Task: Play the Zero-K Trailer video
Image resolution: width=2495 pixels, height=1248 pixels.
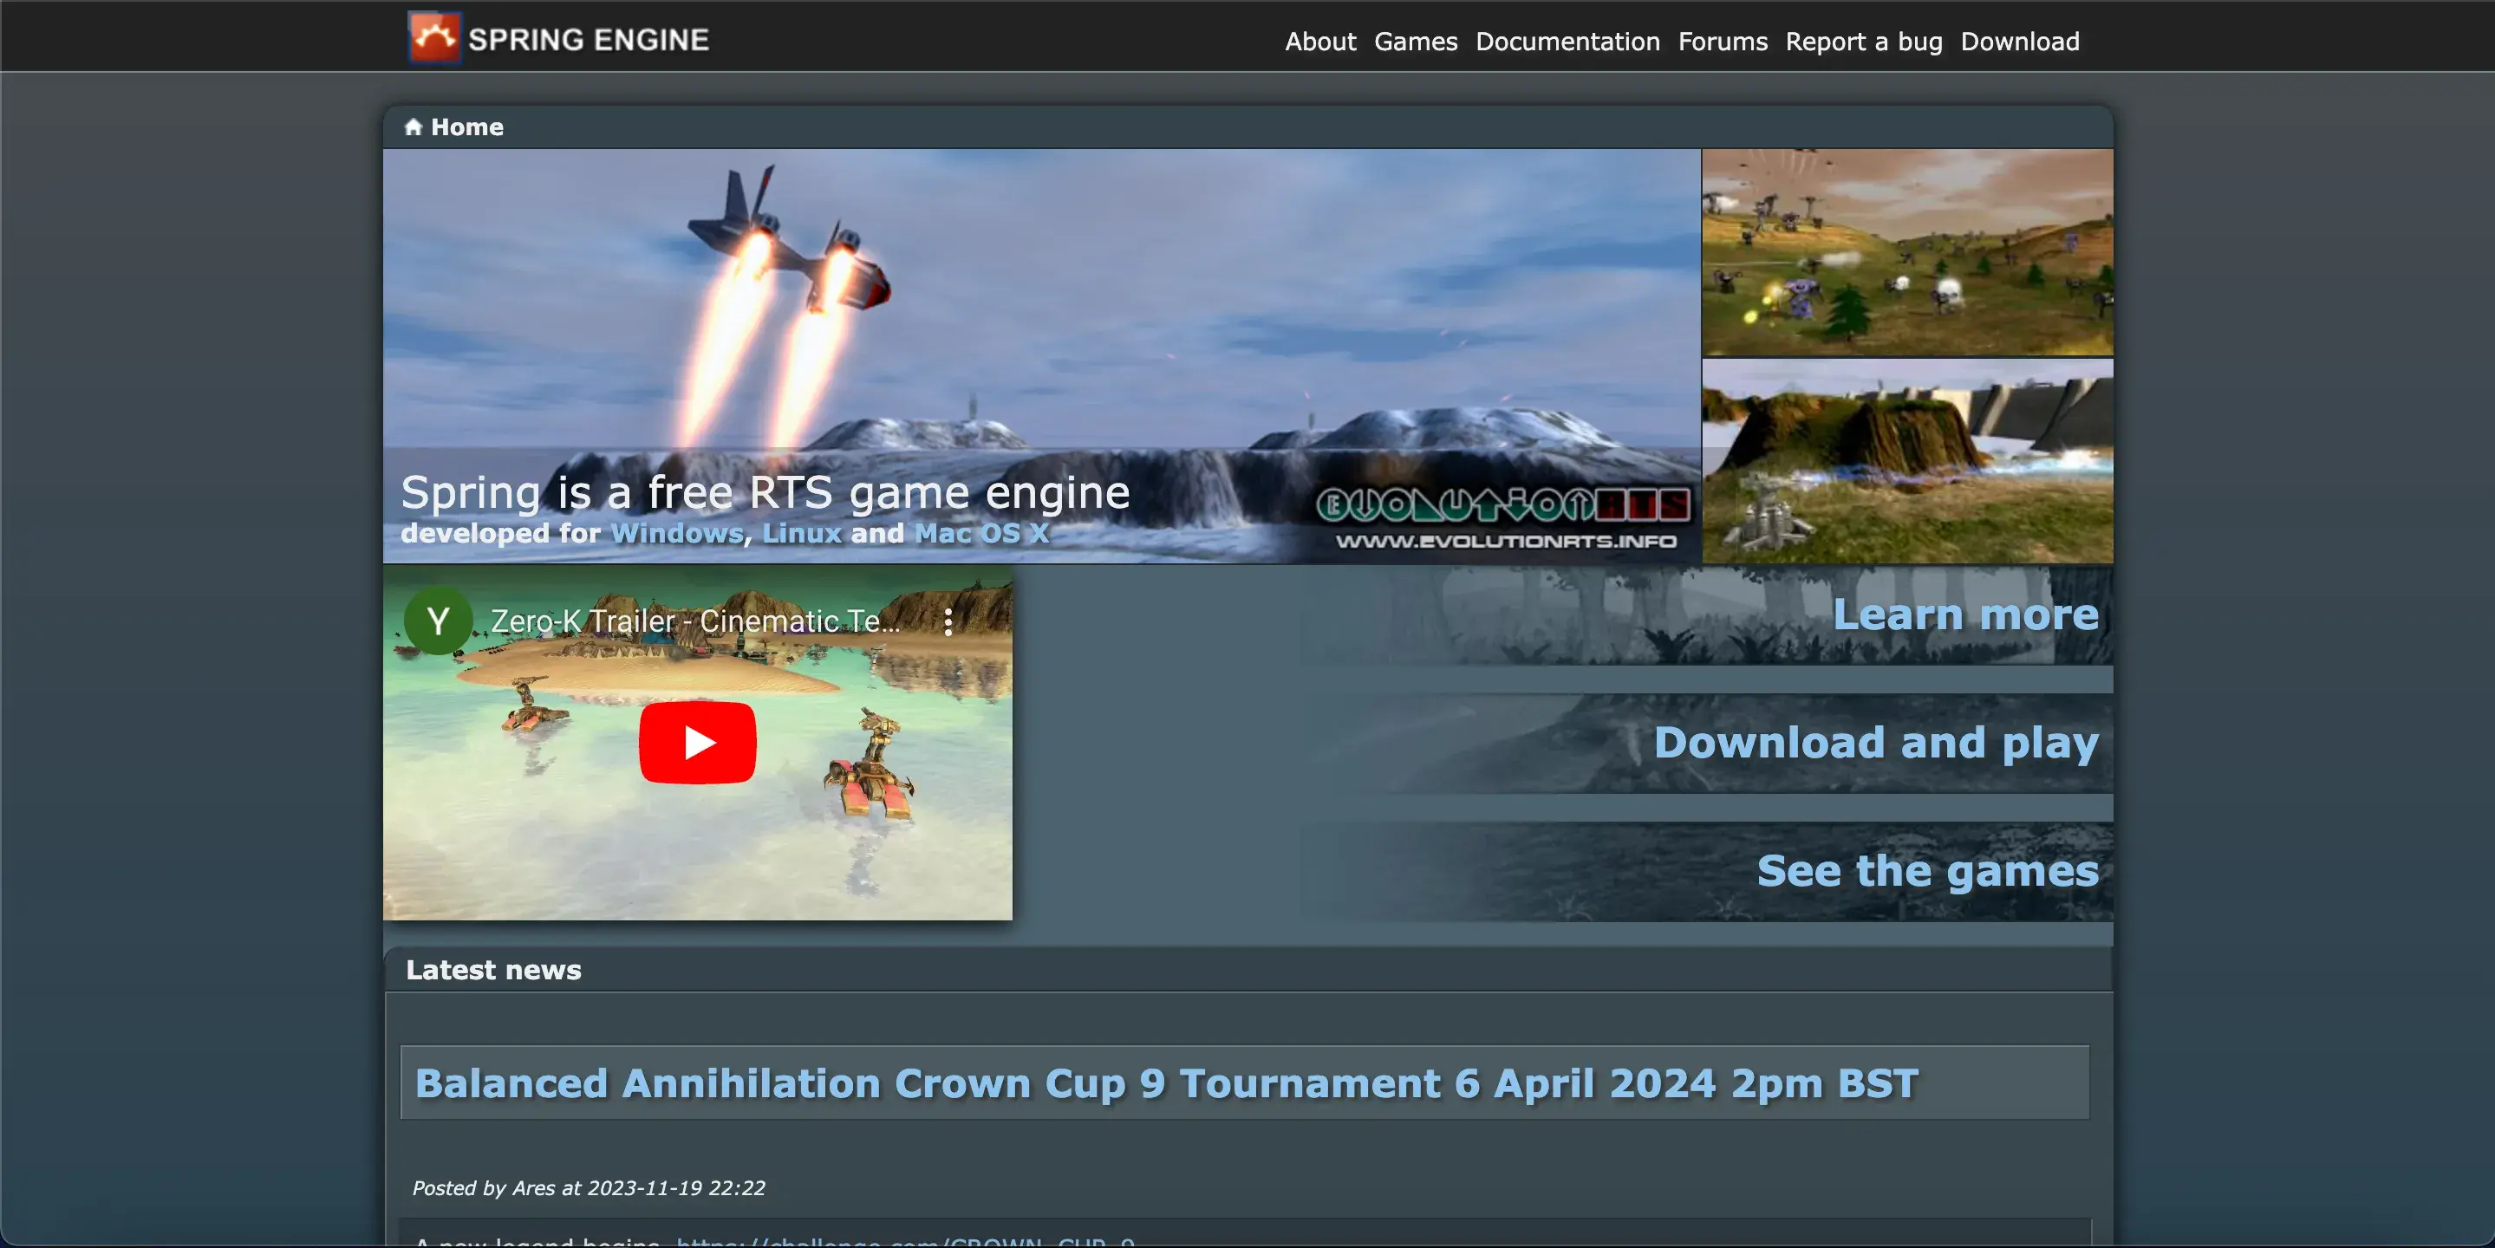Action: [x=696, y=744]
